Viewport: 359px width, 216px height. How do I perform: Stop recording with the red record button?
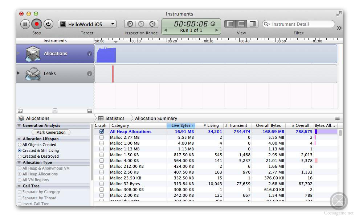tap(36, 24)
